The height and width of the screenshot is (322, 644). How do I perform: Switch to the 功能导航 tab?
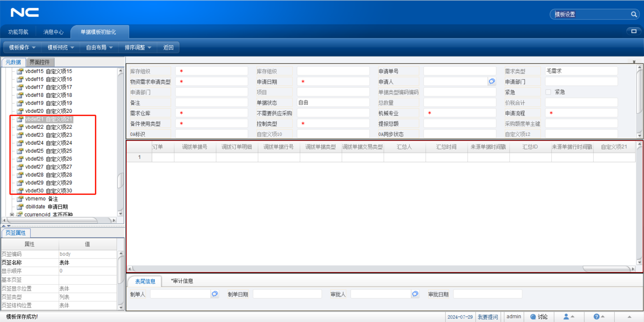click(x=18, y=32)
